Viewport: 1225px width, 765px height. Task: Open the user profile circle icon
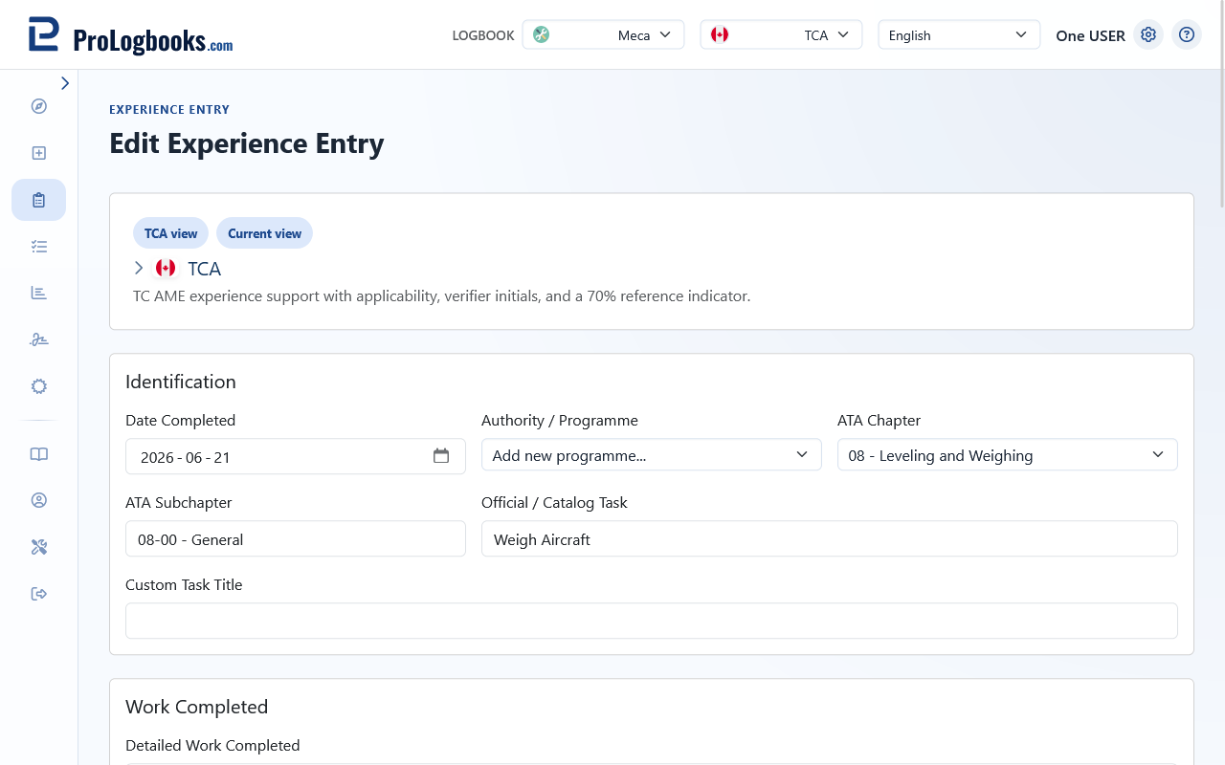[x=39, y=500]
